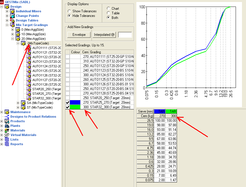Click the green STAR32_300 colour swatch
The height and width of the screenshot is (187, 246).
[76, 107]
